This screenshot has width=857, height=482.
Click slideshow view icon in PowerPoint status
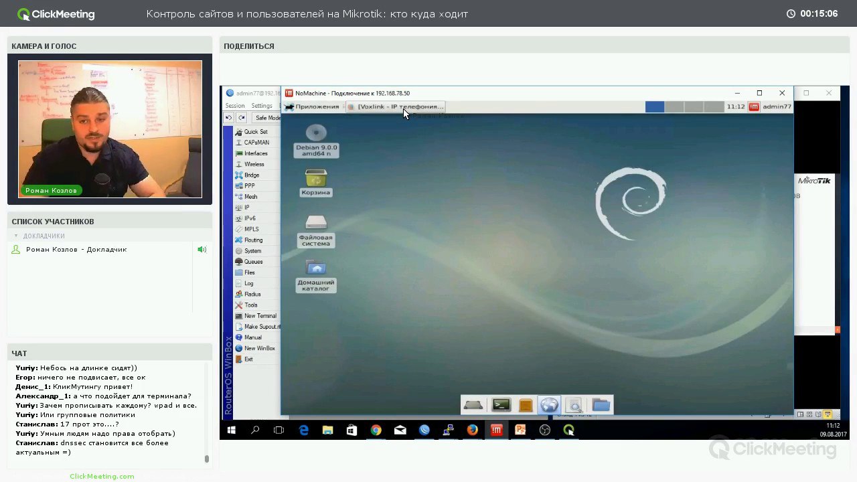click(828, 415)
